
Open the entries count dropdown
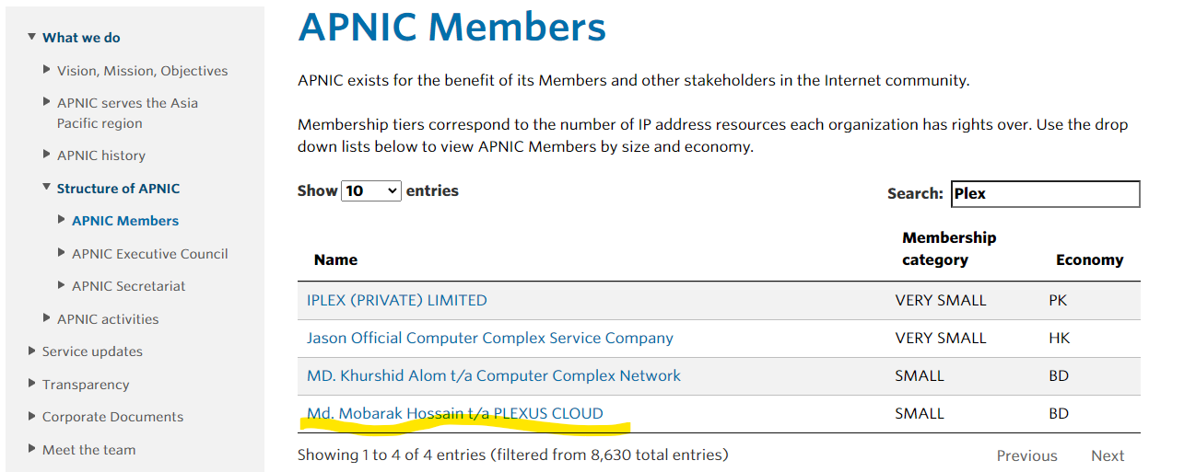tap(371, 191)
